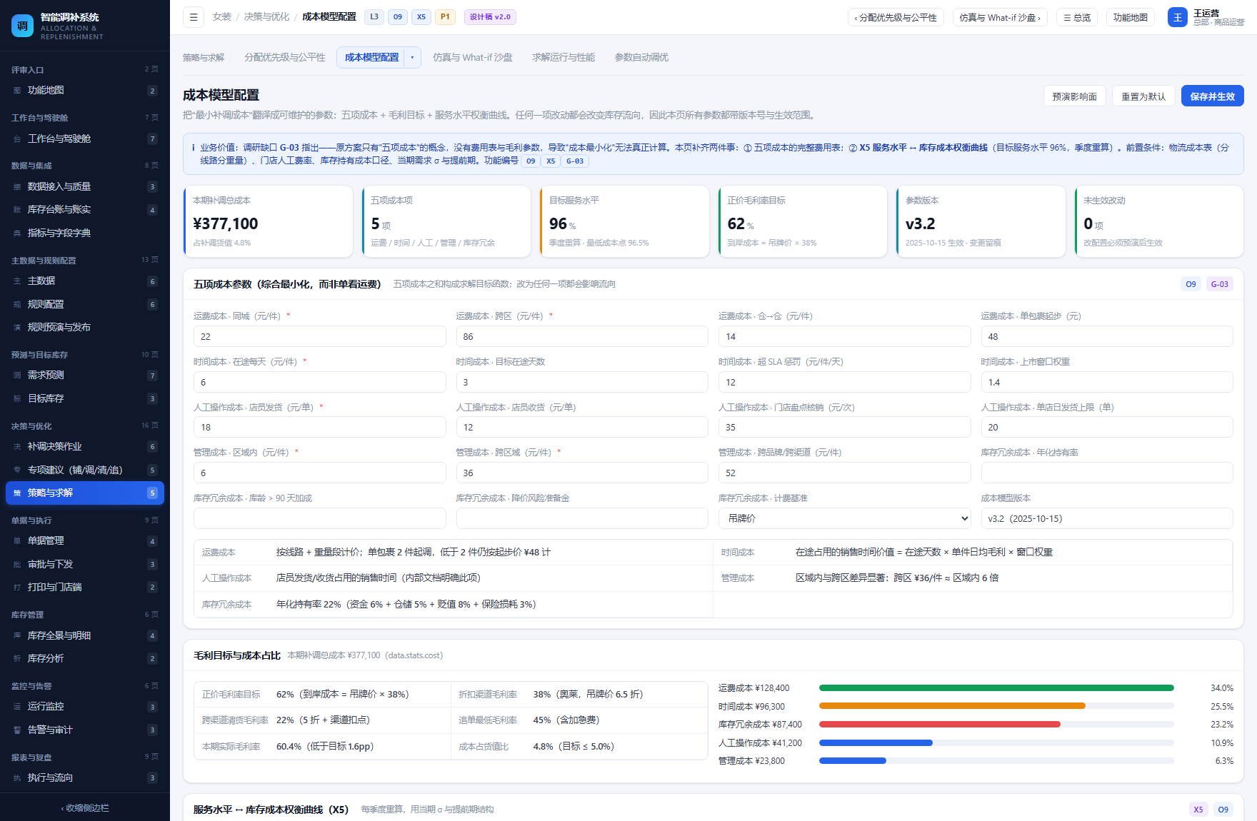Image resolution: width=1257 pixels, height=821 pixels.
Task: Click 保存并生效 button
Action: pyautogui.click(x=1212, y=96)
